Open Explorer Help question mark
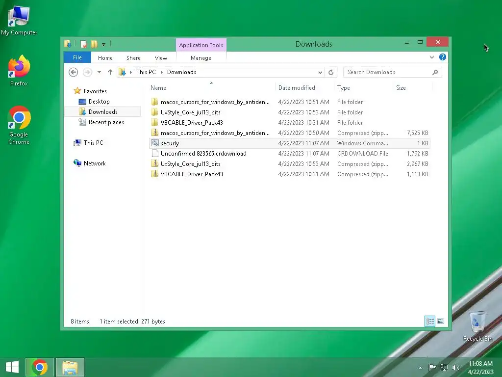This screenshot has height=377, width=502. [443, 57]
